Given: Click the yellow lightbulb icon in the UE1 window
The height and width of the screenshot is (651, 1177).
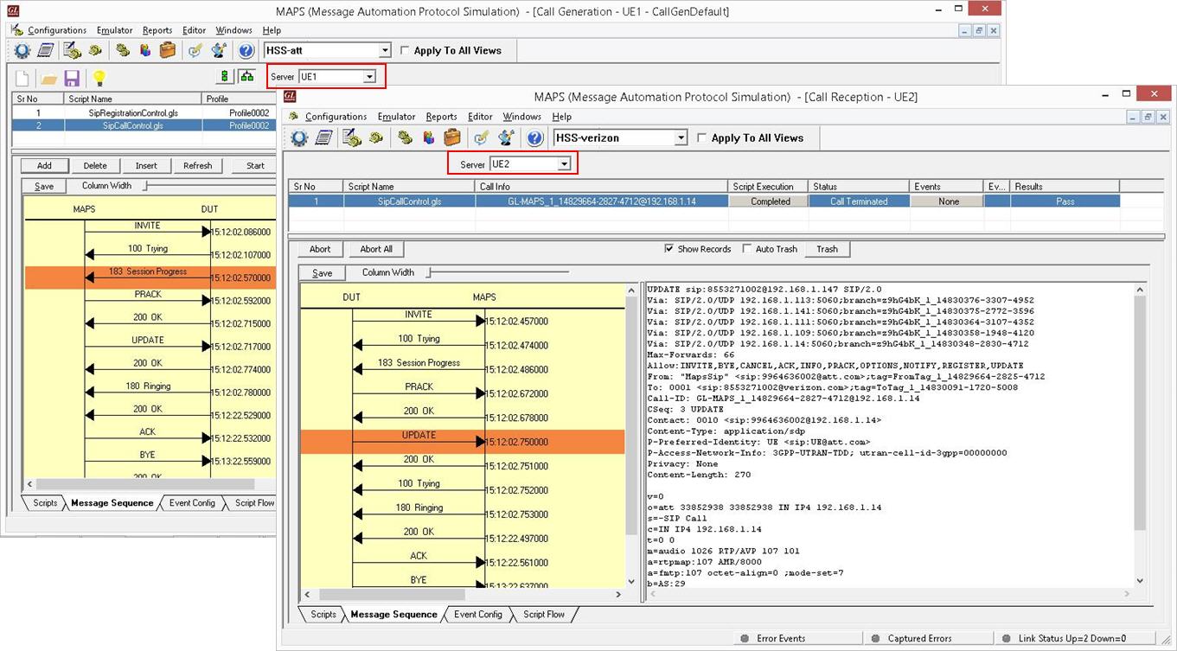Looking at the screenshot, I should click(x=99, y=79).
